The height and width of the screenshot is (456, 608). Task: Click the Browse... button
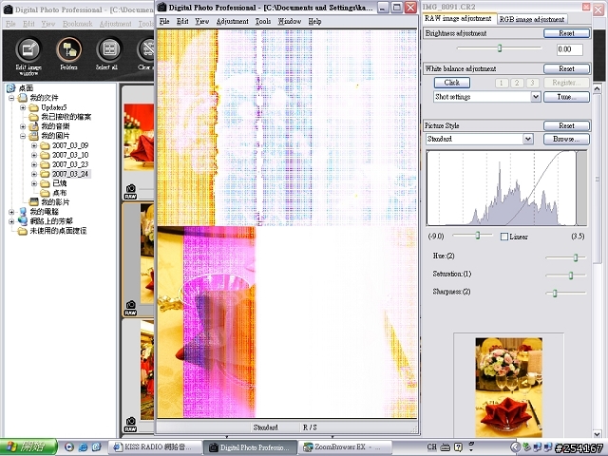click(x=566, y=139)
